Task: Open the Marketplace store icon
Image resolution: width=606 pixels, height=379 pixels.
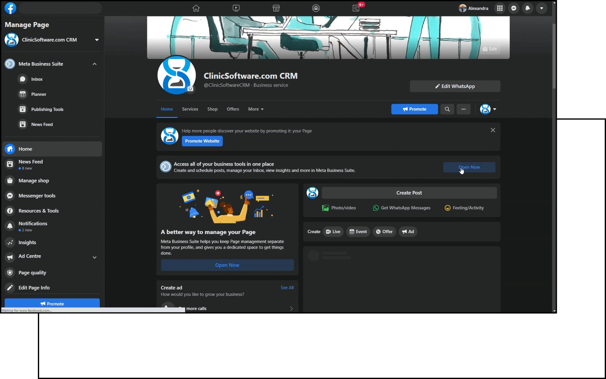Action: tap(276, 8)
